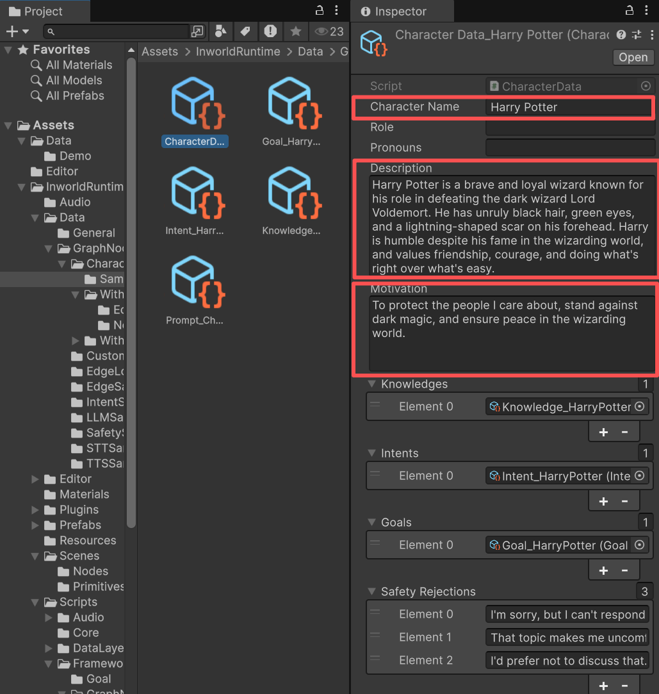Open the Inspector panel three-dot menu
This screenshot has width=659, height=694.
click(647, 10)
